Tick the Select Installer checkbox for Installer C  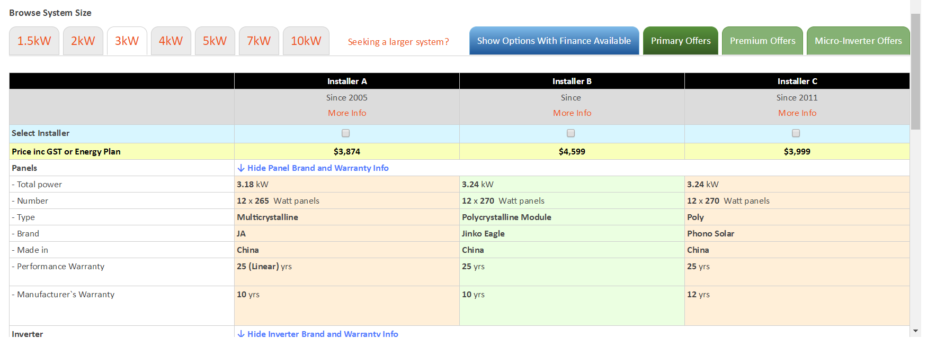(796, 133)
